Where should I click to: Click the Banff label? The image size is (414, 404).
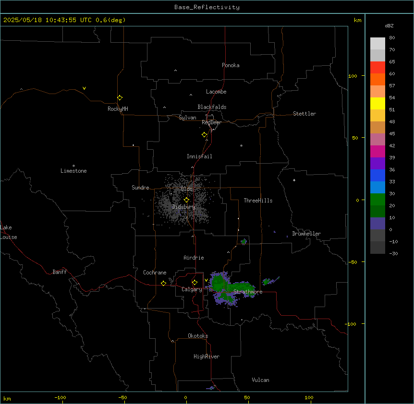[x=60, y=272]
